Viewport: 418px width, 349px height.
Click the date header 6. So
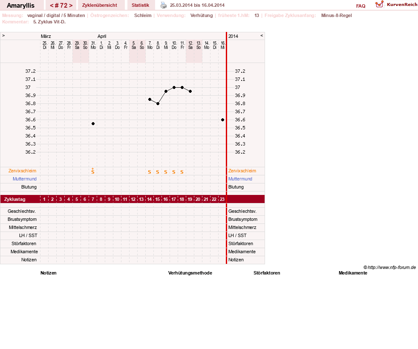pos(142,45)
